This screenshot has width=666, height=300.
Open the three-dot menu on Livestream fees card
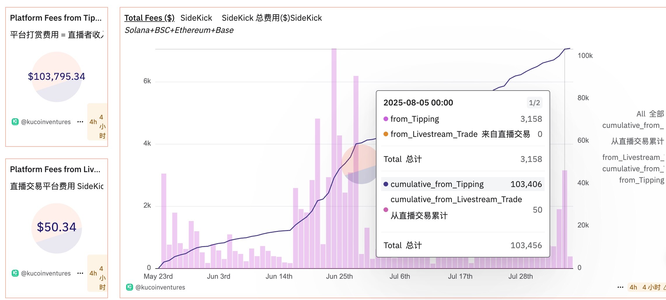click(x=80, y=273)
